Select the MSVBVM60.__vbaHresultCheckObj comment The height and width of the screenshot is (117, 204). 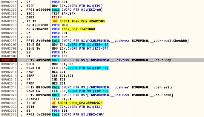tap(160, 41)
